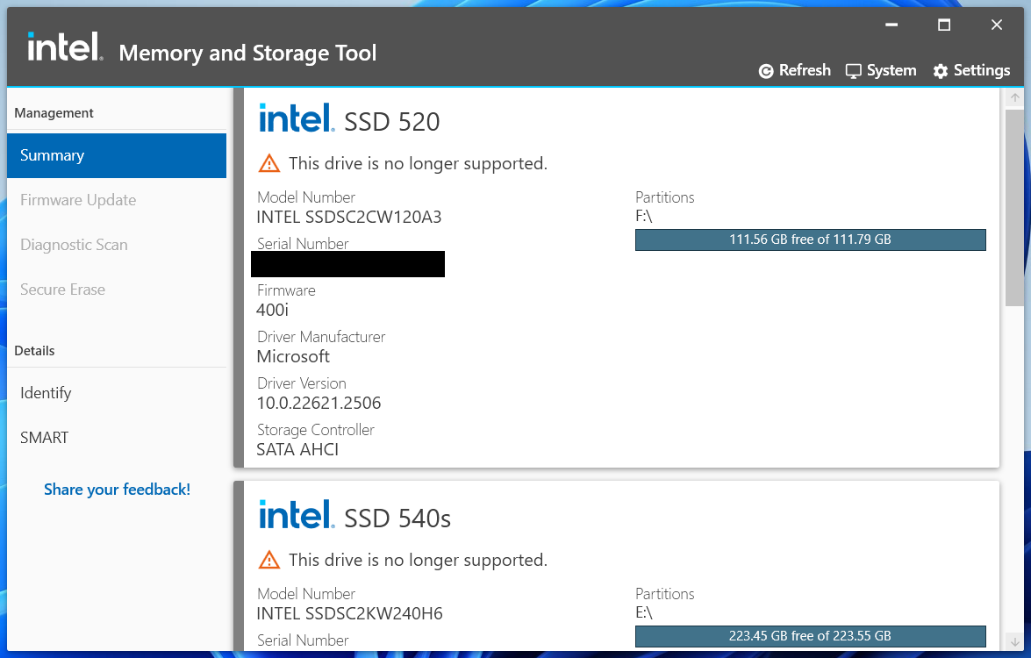Screen dimensions: 1031x658
Task: Click E:\ partition usage bar
Action: click(x=810, y=636)
